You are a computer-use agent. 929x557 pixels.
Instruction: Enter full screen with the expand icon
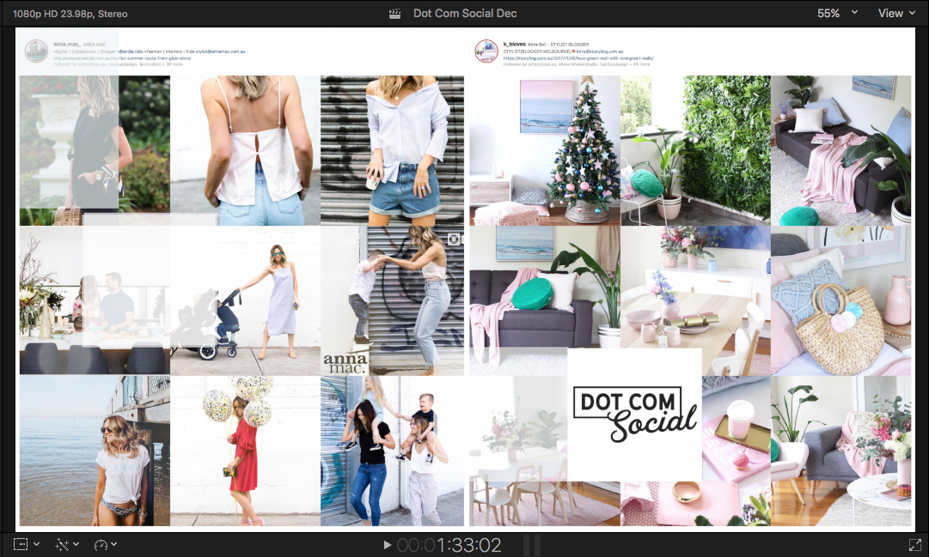[916, 544]
